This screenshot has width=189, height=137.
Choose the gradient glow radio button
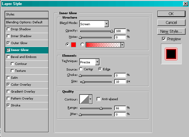point(82,44)
